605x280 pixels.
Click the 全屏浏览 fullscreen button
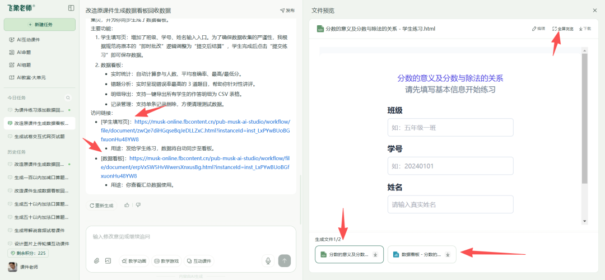point(562,29)
